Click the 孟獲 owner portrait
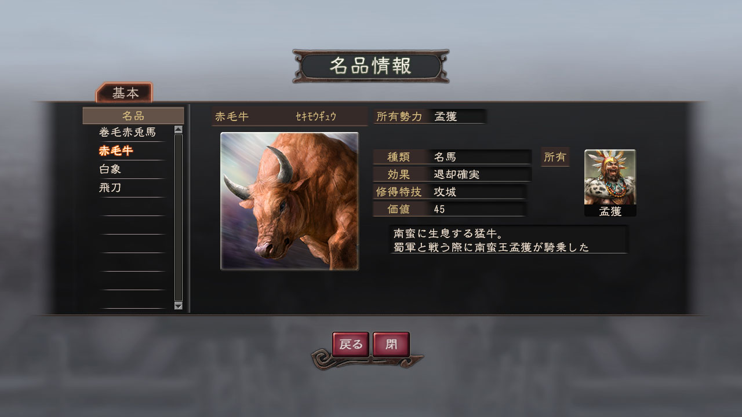The width and height of the screenshot is (742, 417). point(610,183)
